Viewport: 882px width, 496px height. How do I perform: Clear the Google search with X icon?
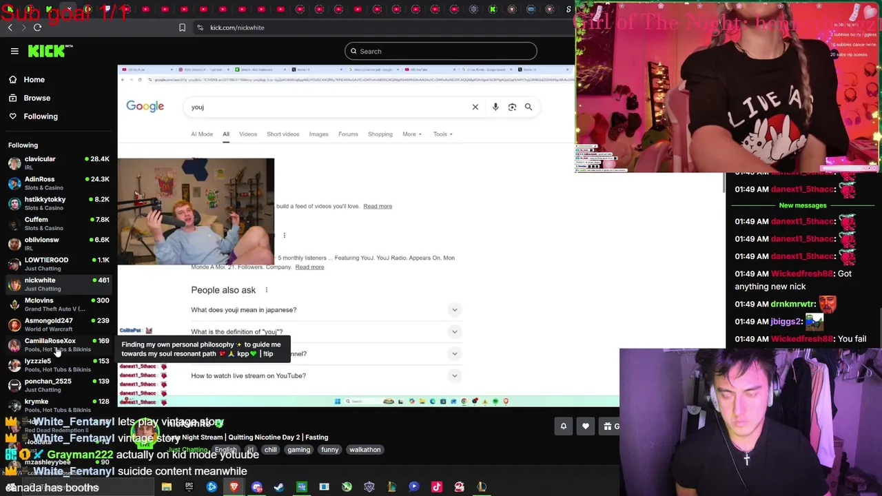475,107
